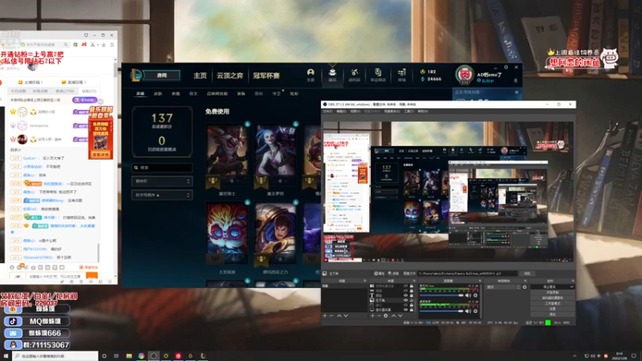The height and width of the screenshot is (361, 642).
Task: Toggle visibility eye for topmost OBS source
Action: click(406, 286)
